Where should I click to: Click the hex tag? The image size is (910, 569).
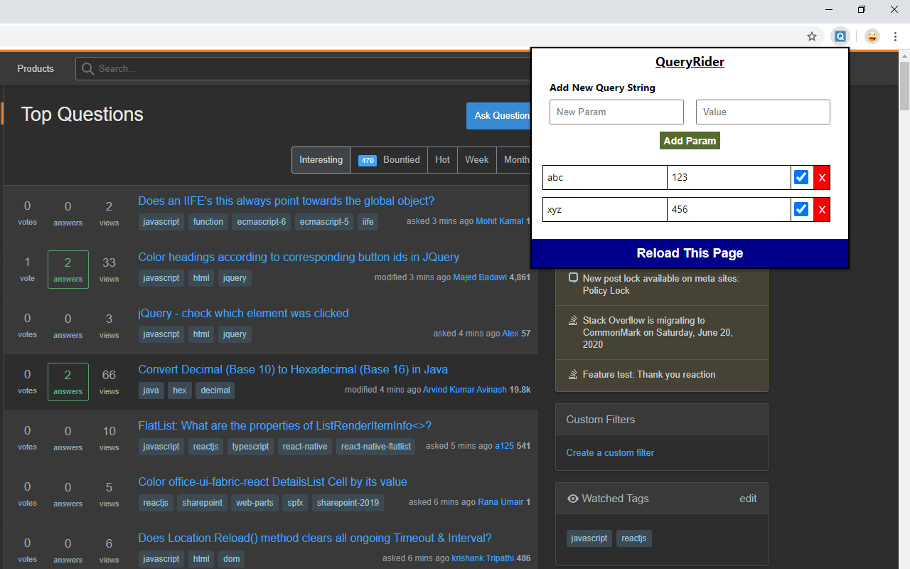(180, 390)
